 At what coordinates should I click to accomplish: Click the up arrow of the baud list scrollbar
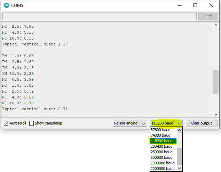click(x=180, y=130)
